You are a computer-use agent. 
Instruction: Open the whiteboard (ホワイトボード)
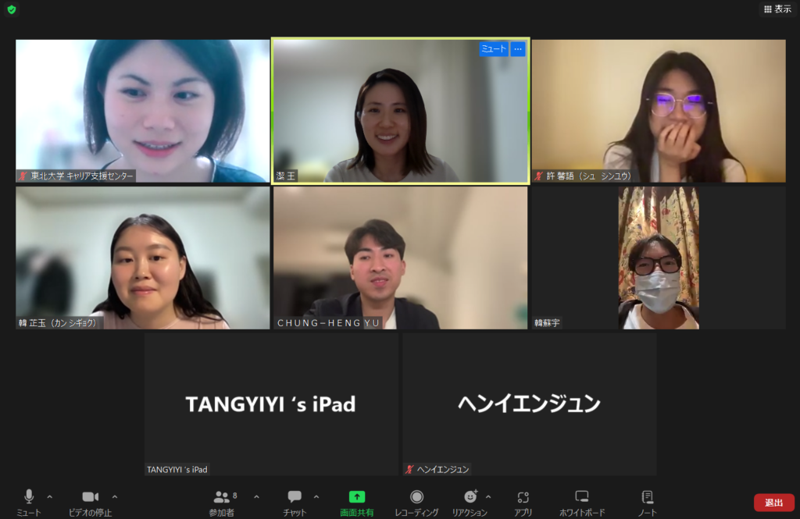point(581,502)
